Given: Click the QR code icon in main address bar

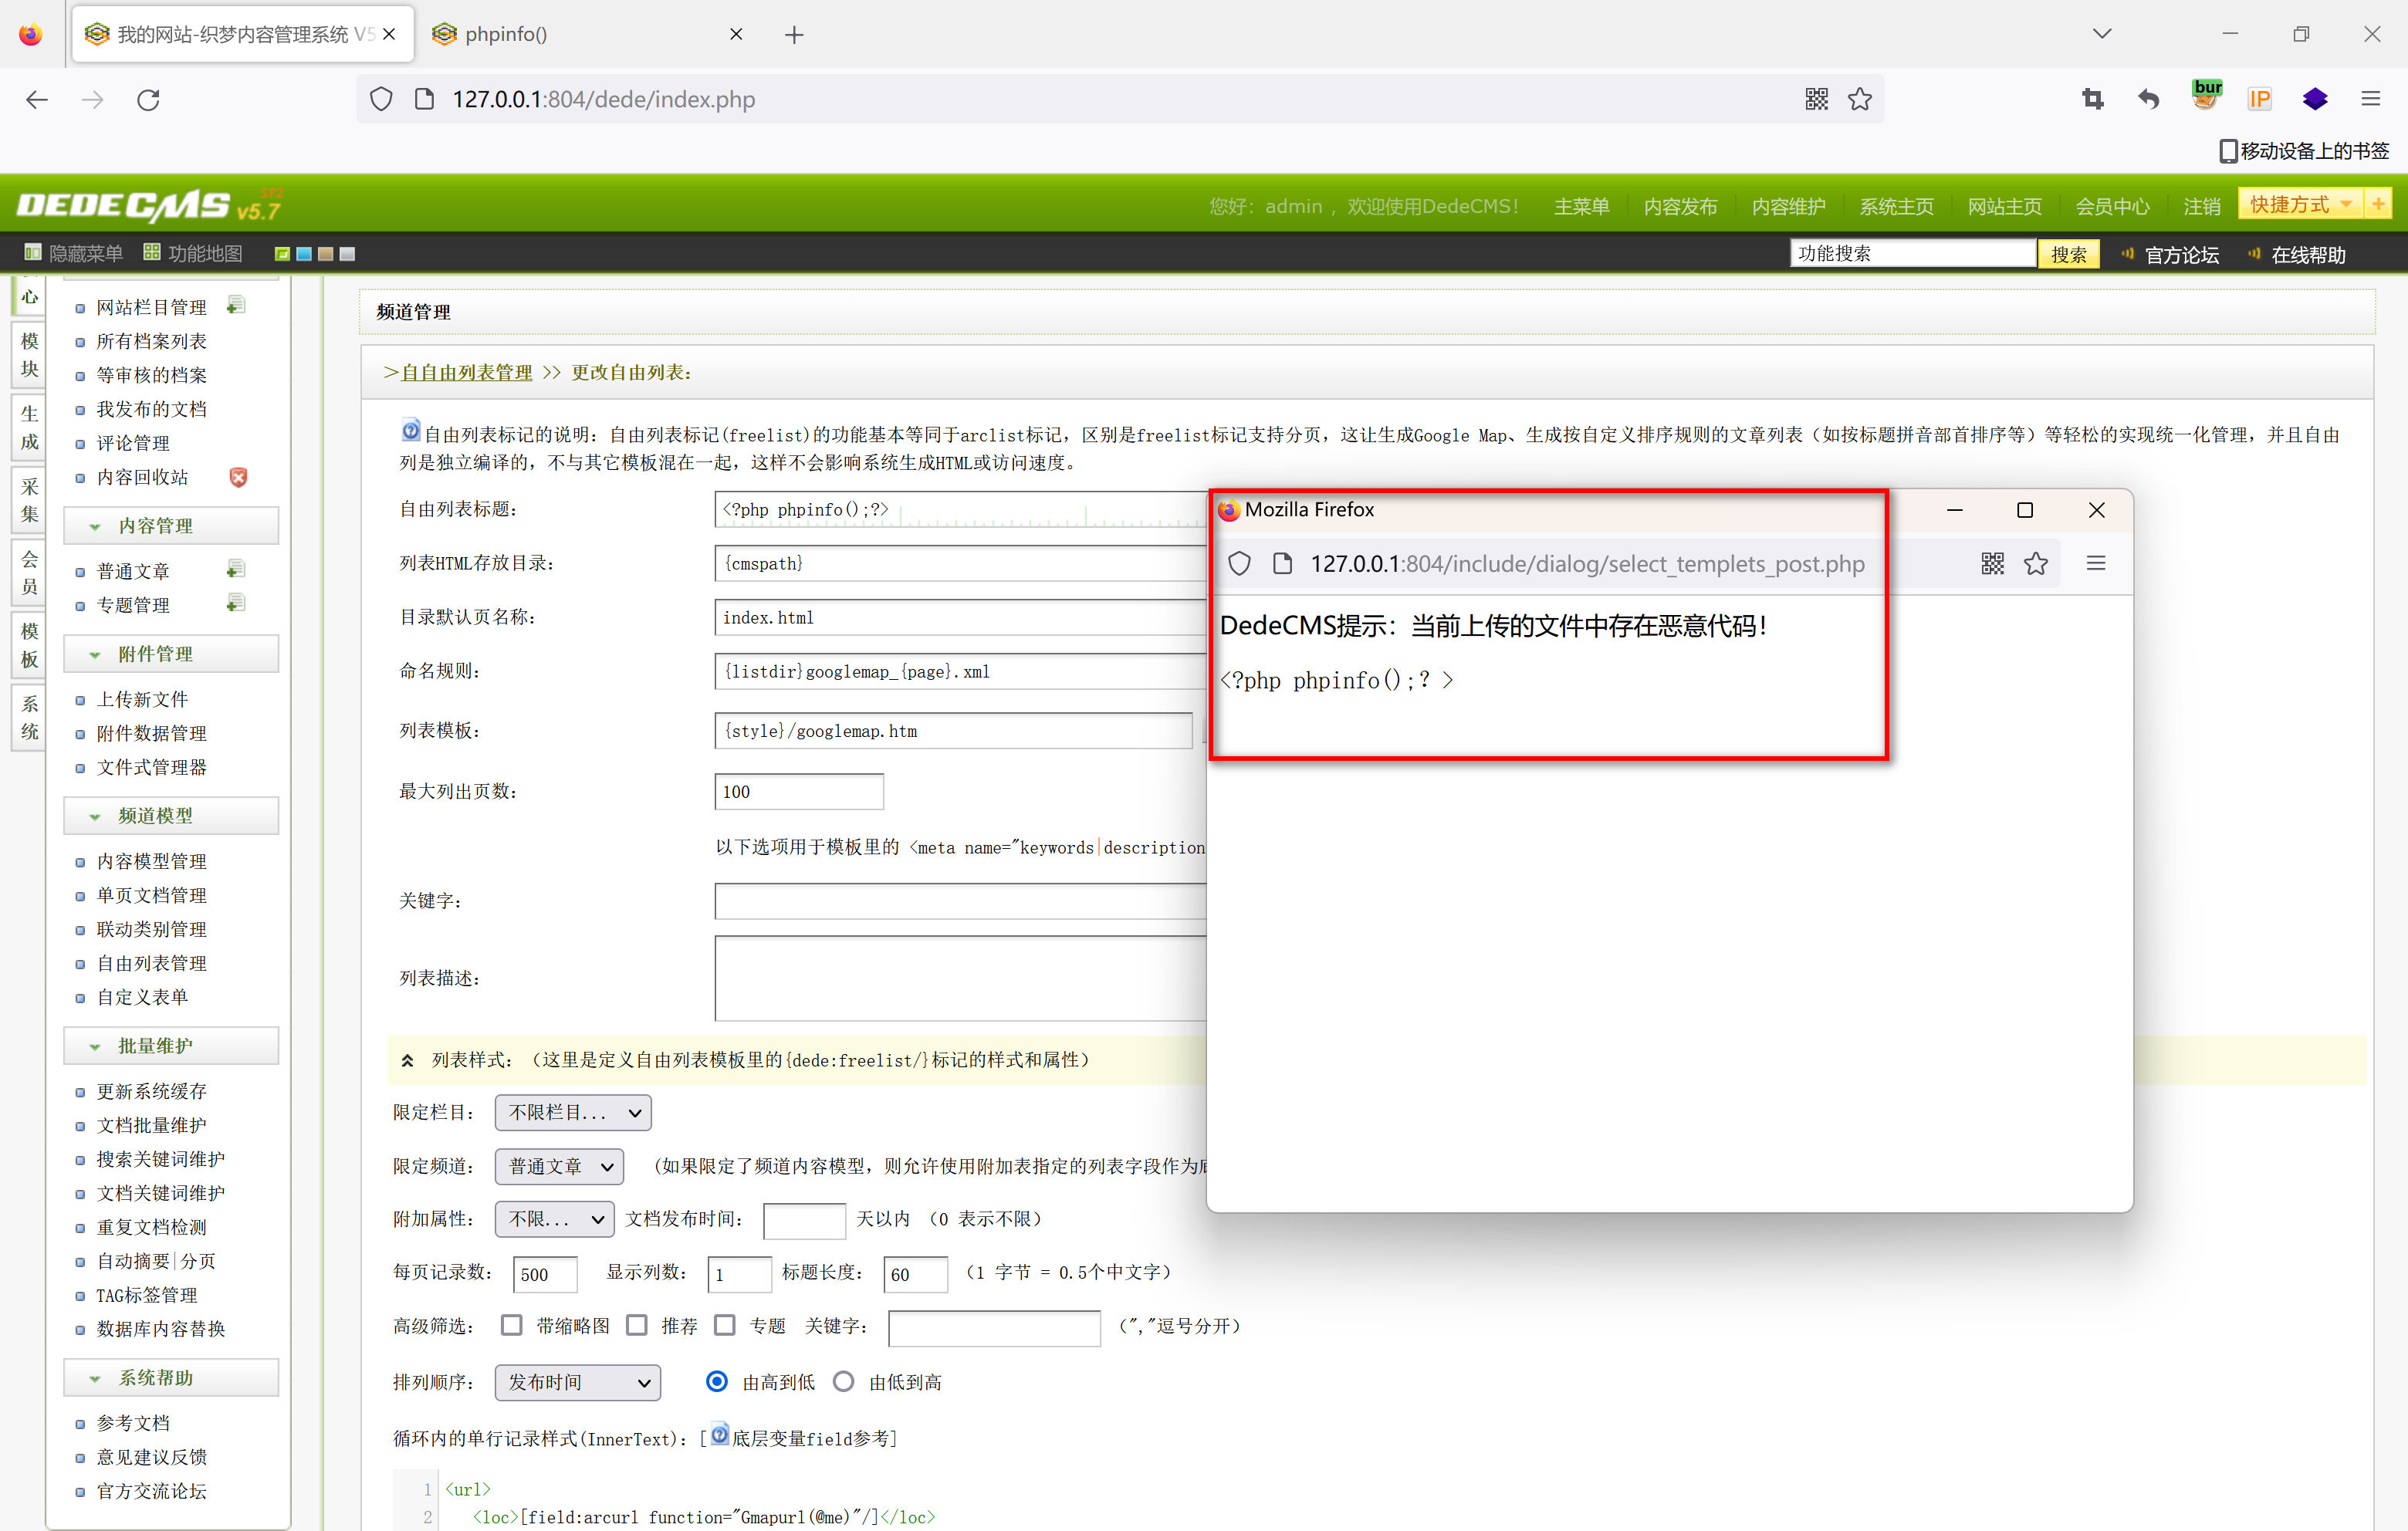Looking at the screenshot, I should coord(1816,99).
